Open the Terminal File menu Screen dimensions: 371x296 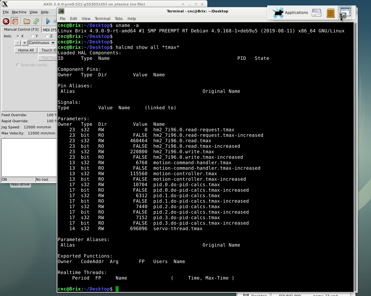click(x=63, y=18)
